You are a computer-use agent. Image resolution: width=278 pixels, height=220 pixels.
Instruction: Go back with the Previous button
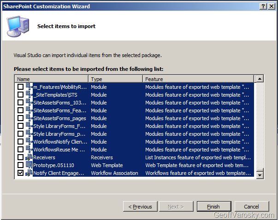click(140, 207)
